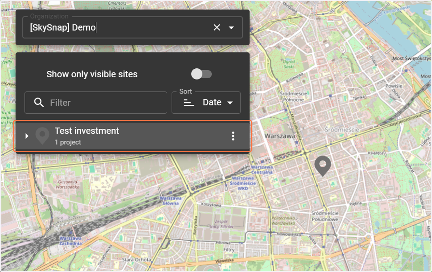
Task: Open the three-dot menu for Test investment
Action: 233,136
